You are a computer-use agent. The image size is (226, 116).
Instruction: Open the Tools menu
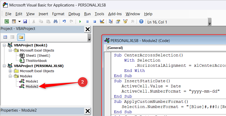(99, 14)
